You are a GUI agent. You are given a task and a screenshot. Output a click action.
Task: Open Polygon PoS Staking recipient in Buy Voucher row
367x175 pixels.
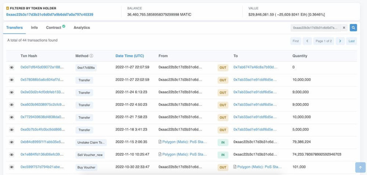click(x=260, y=167)
